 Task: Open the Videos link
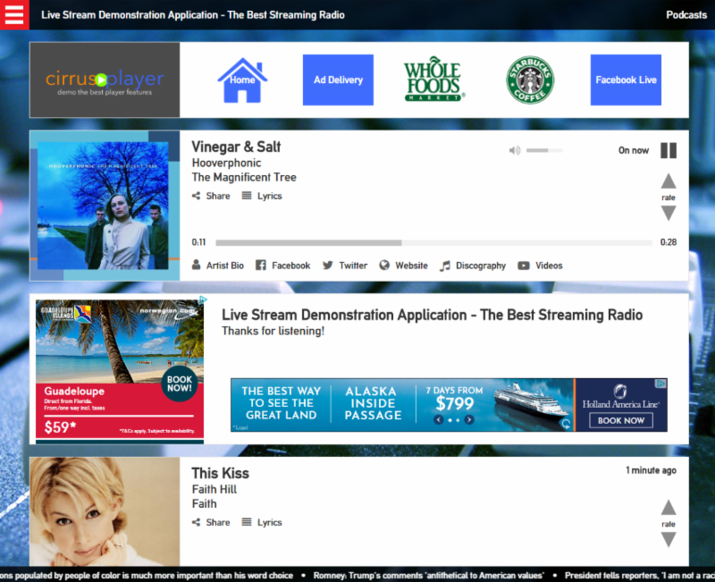tap(541, 266)
